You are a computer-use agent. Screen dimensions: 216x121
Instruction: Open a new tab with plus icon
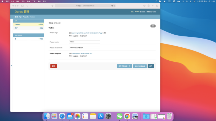(153, 6)
